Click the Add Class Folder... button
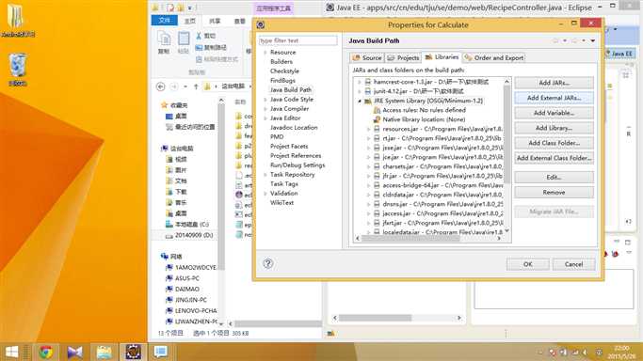This screenshot has height=361, width=643. (554, 143)
